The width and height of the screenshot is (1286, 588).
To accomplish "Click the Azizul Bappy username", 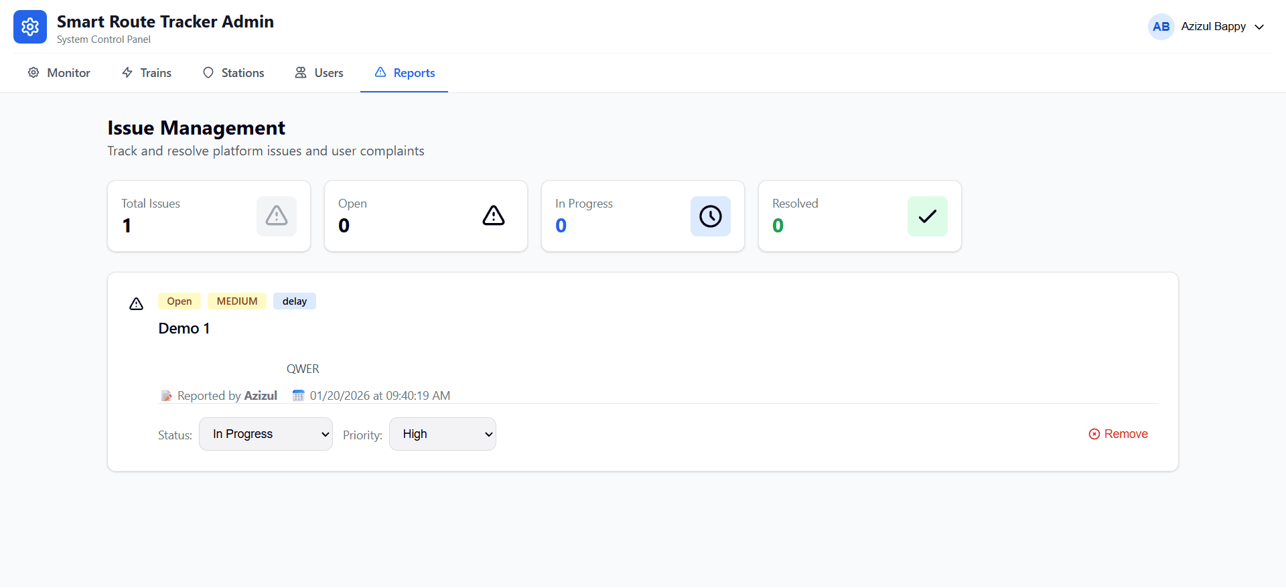I will [1213, 26].
